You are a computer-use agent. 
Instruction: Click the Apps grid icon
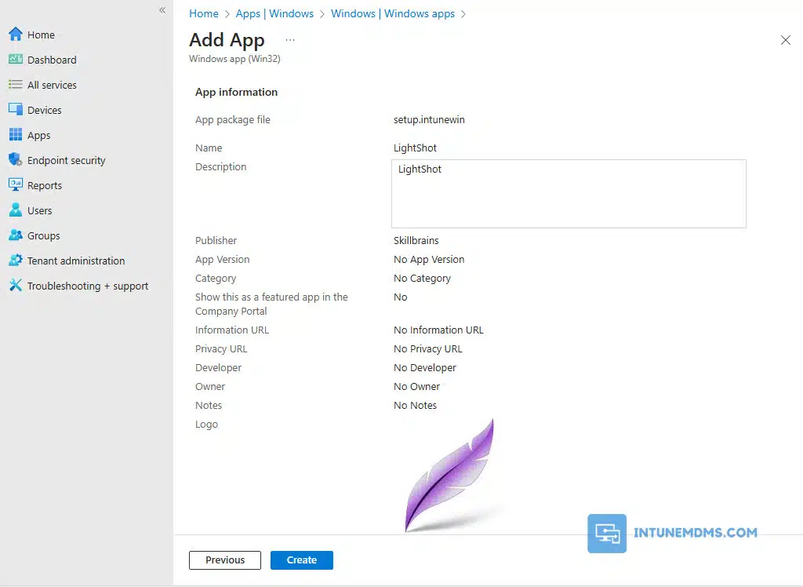[15, 135]
